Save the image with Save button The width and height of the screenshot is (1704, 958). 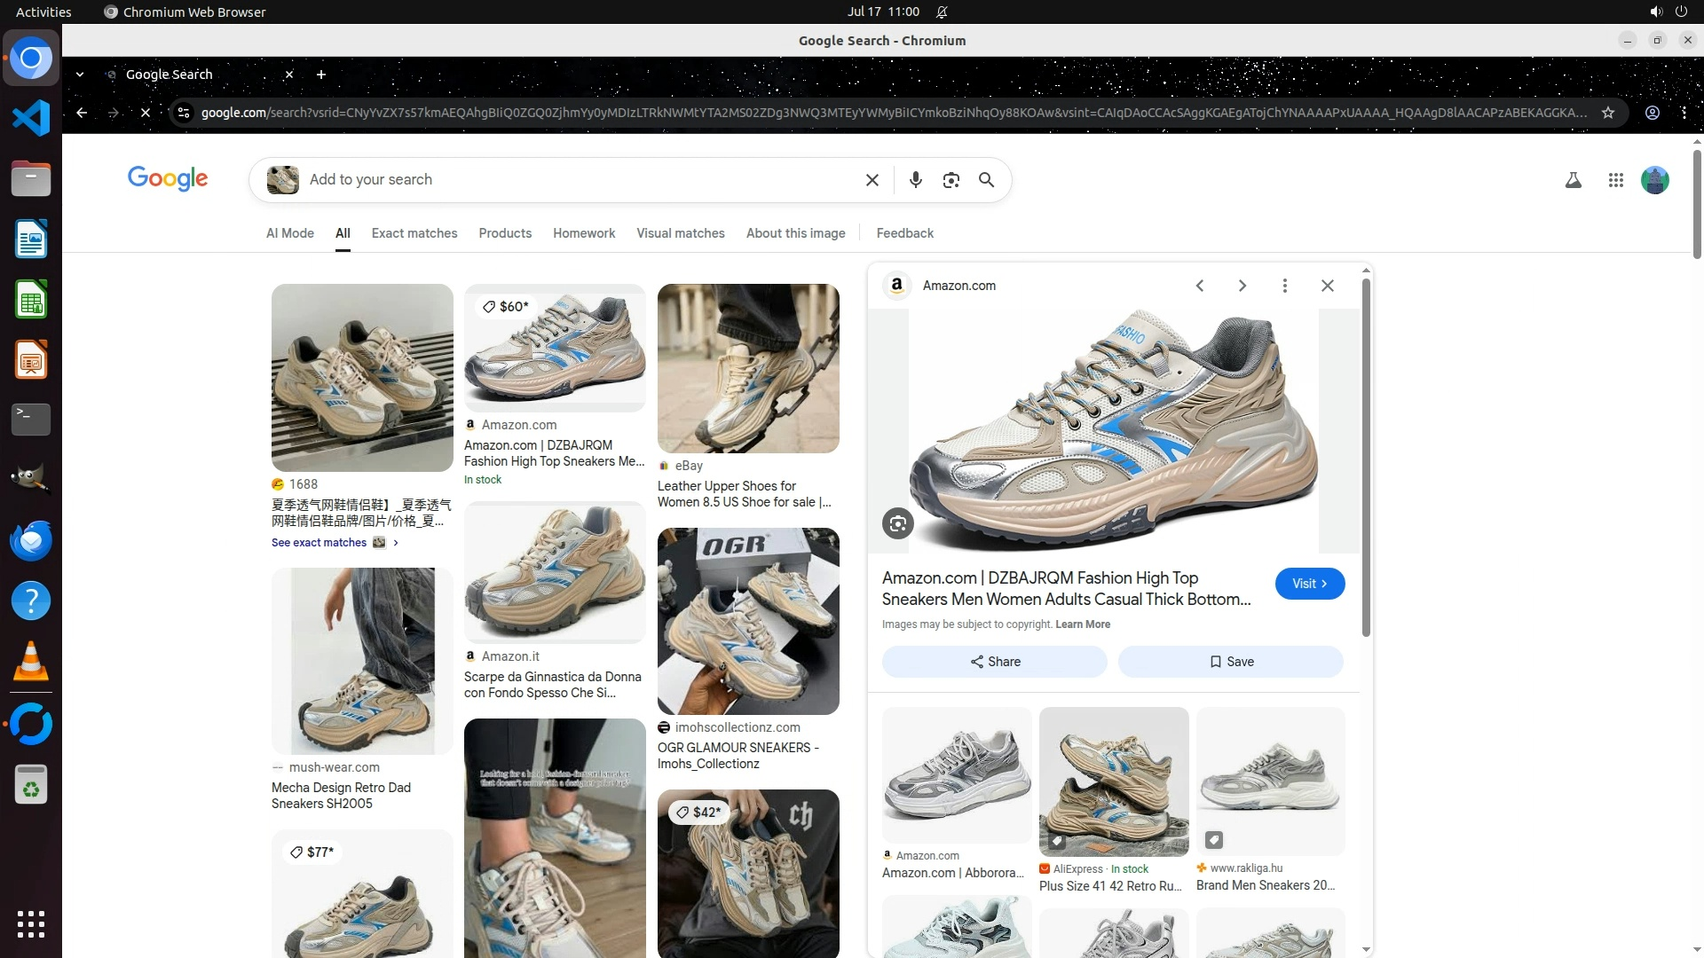pyautogui.click(x=1230, y=662)
